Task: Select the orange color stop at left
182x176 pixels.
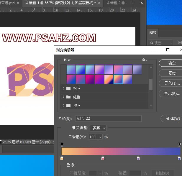Action: pos(62,158)
